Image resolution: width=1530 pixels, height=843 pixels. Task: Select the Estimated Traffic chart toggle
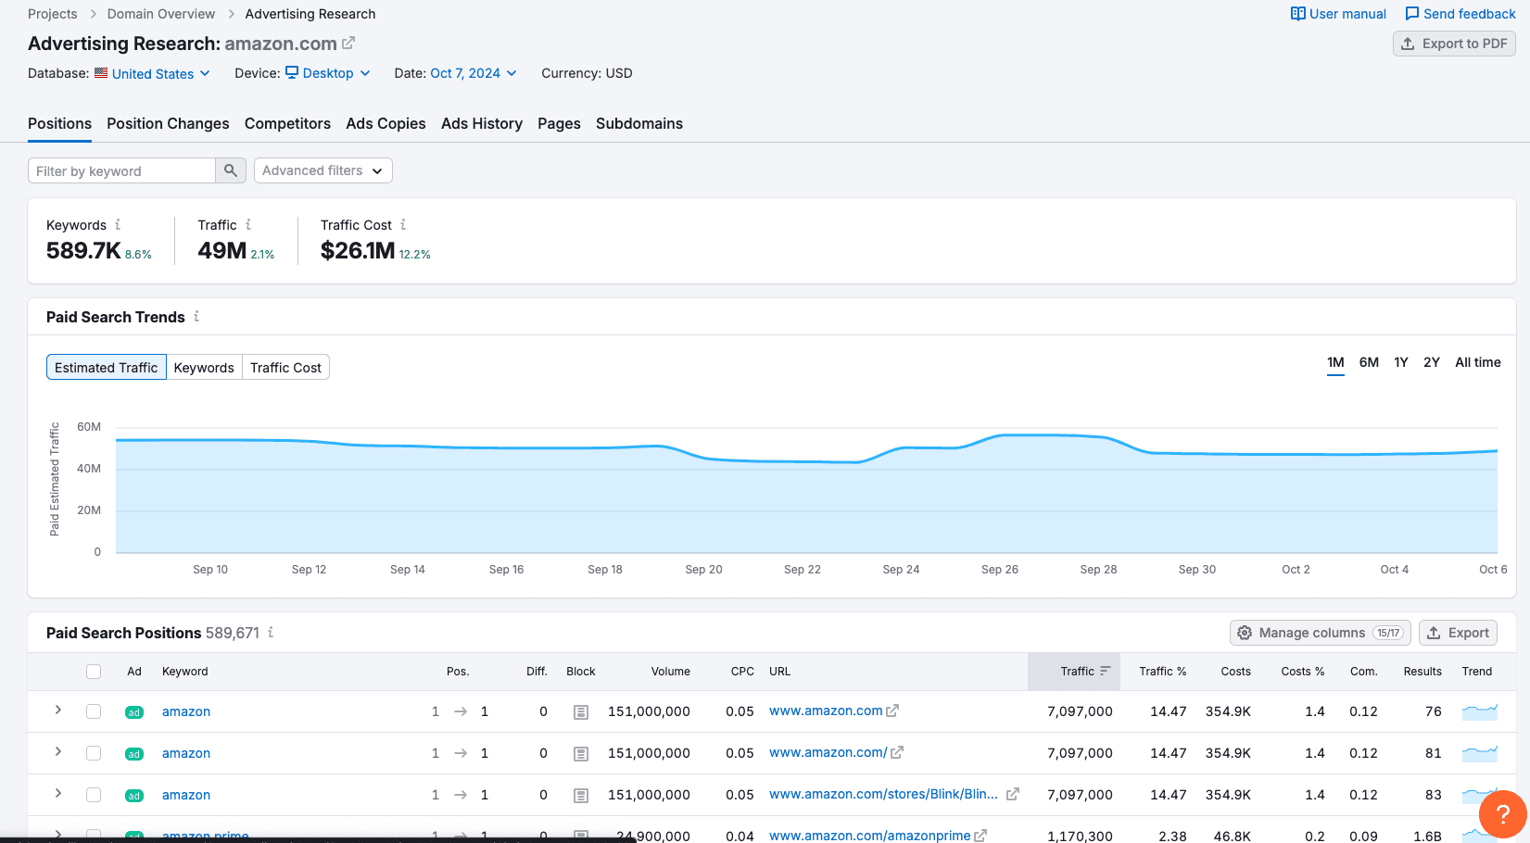pos(107,367)
